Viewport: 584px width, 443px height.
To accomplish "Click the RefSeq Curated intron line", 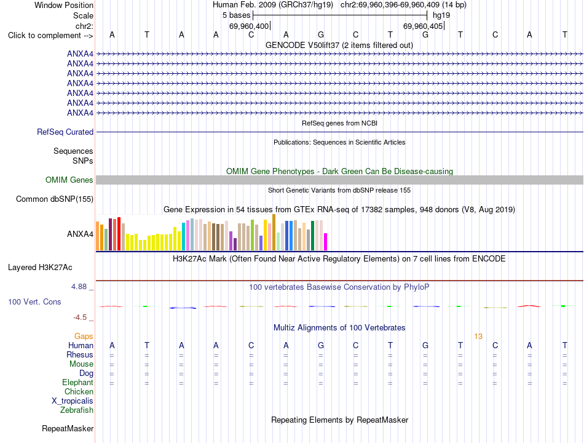I will coord(339,132).
